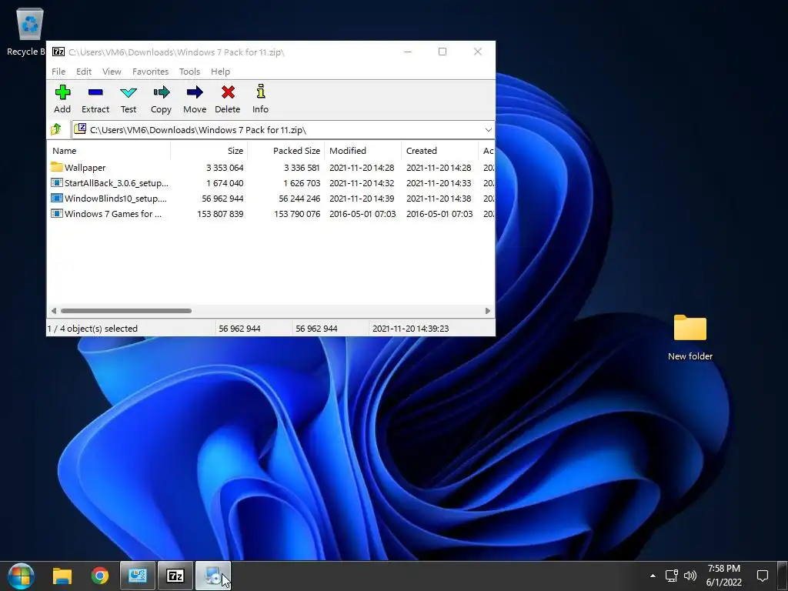Click the Wallpaper folder icon
Screen dimensions: 788x591
pyautogui.click(x=57, y=167)
